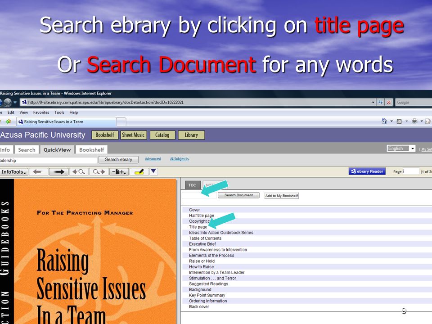
Task: Open the Favorites menu
Action: 41,112
